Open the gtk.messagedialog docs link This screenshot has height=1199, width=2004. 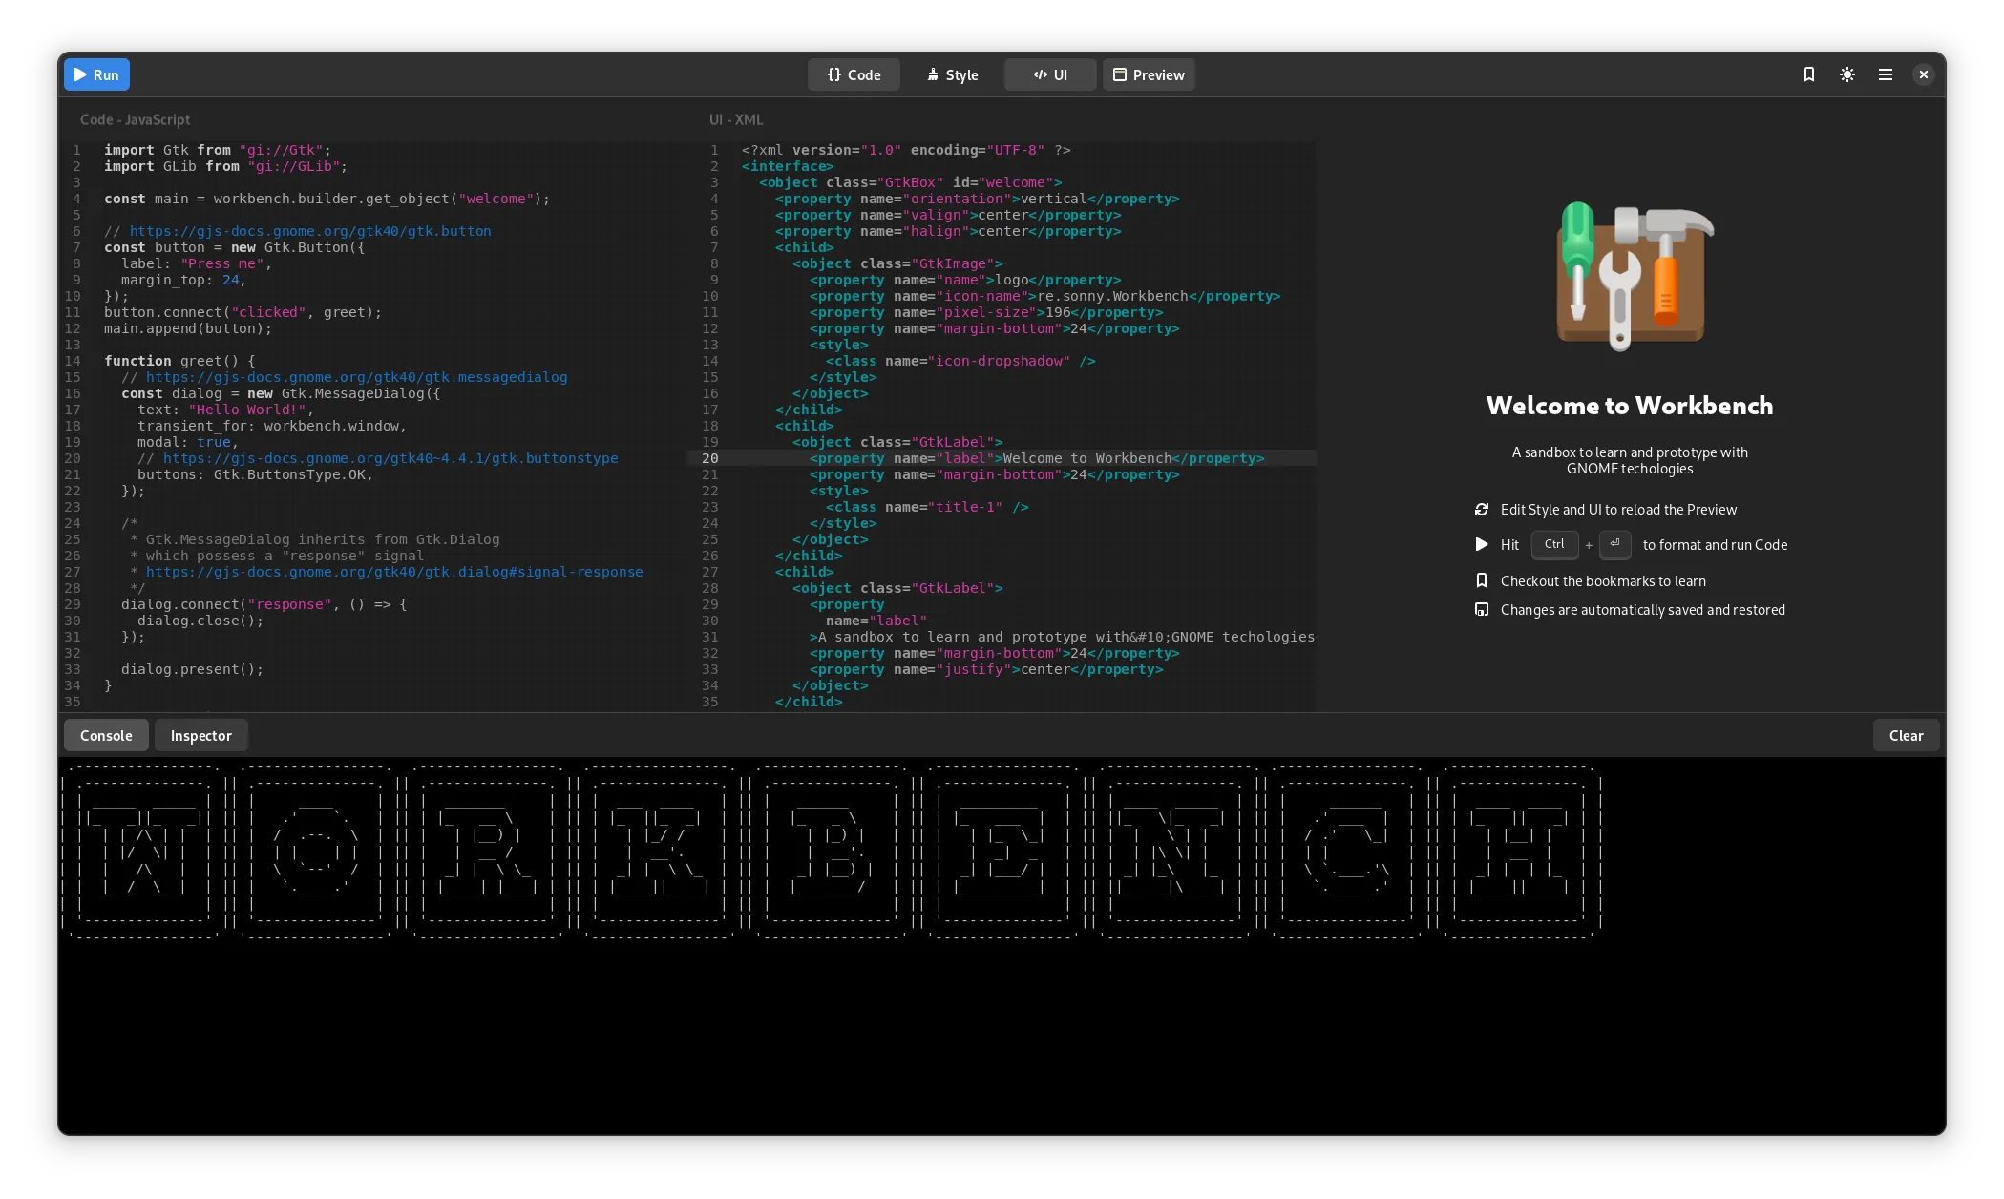tap(356, 377)
